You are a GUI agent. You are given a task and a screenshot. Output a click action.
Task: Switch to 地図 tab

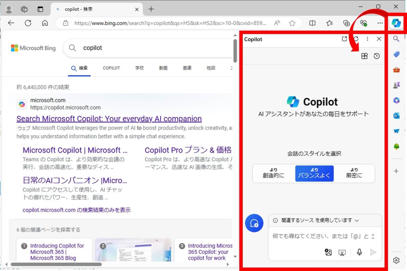coord(211,68)
